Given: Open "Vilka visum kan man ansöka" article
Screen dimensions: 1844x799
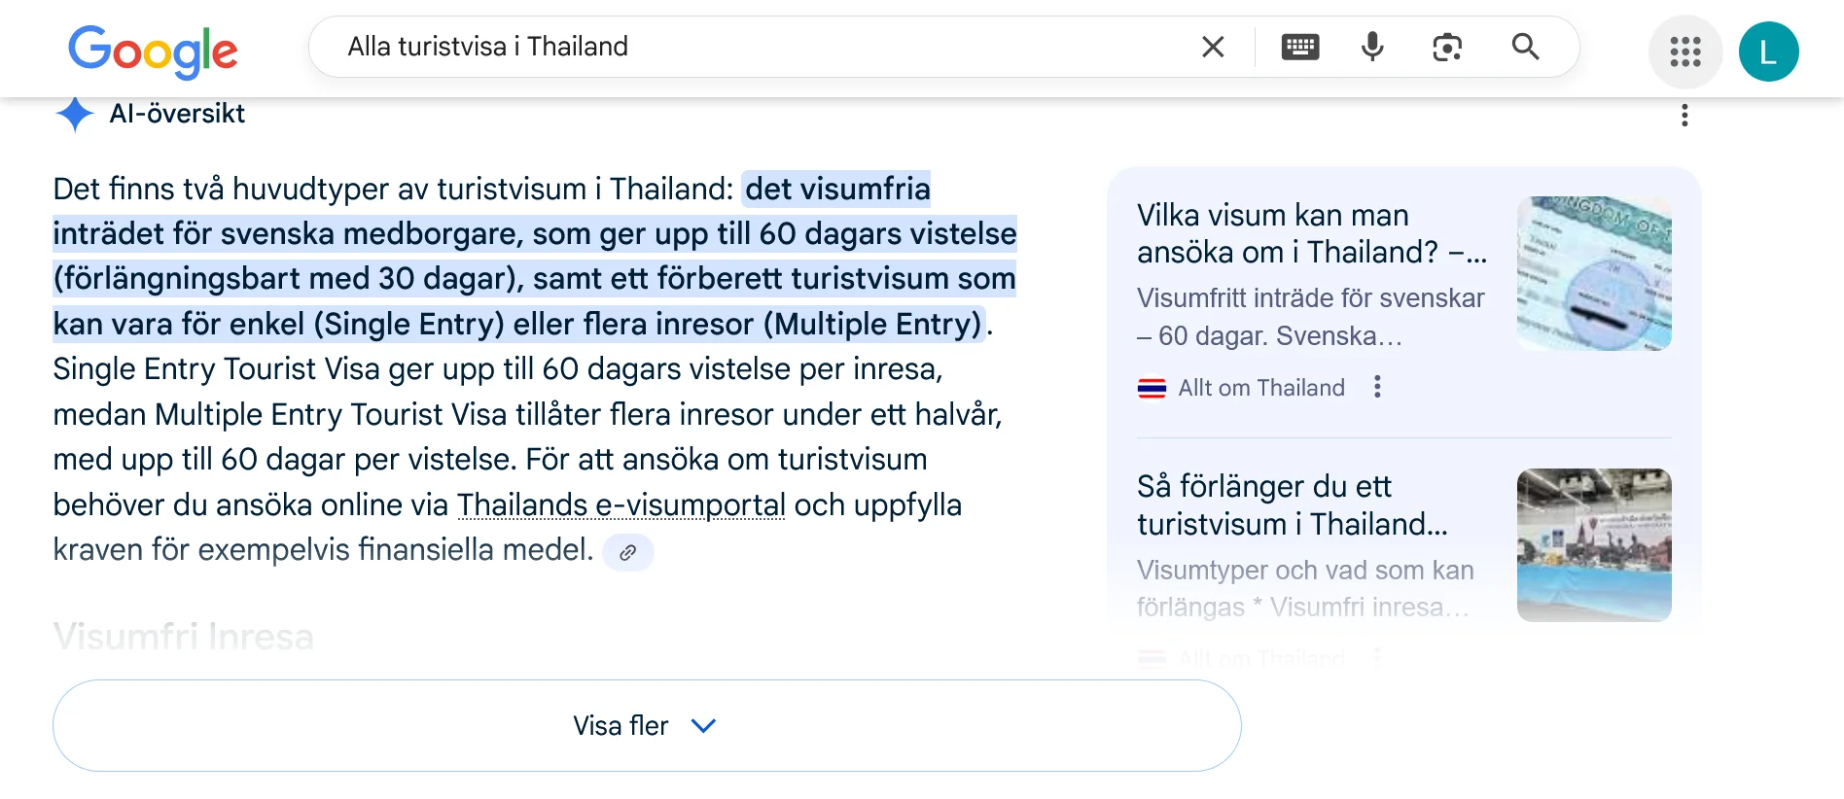Looking at the screenshot, I should (1310, 233).
